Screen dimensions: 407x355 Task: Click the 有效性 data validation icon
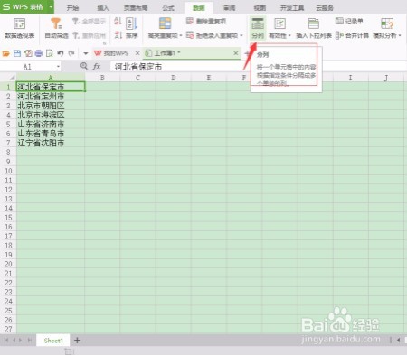[279, 23]
